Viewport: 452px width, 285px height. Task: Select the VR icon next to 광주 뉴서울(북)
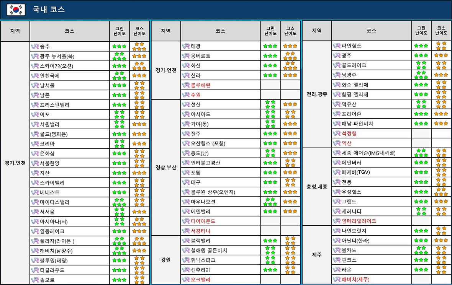click(35, 56)
